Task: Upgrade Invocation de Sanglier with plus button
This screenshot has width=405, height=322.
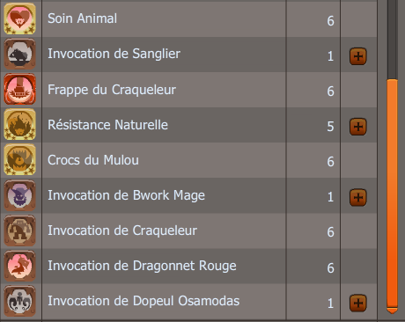Action: click(358, 56)
